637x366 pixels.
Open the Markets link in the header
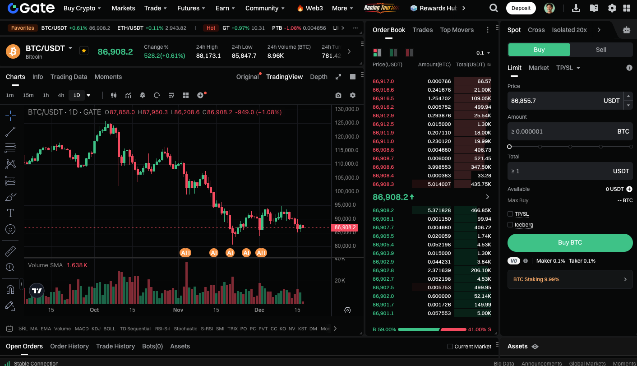tap(123, 8)
